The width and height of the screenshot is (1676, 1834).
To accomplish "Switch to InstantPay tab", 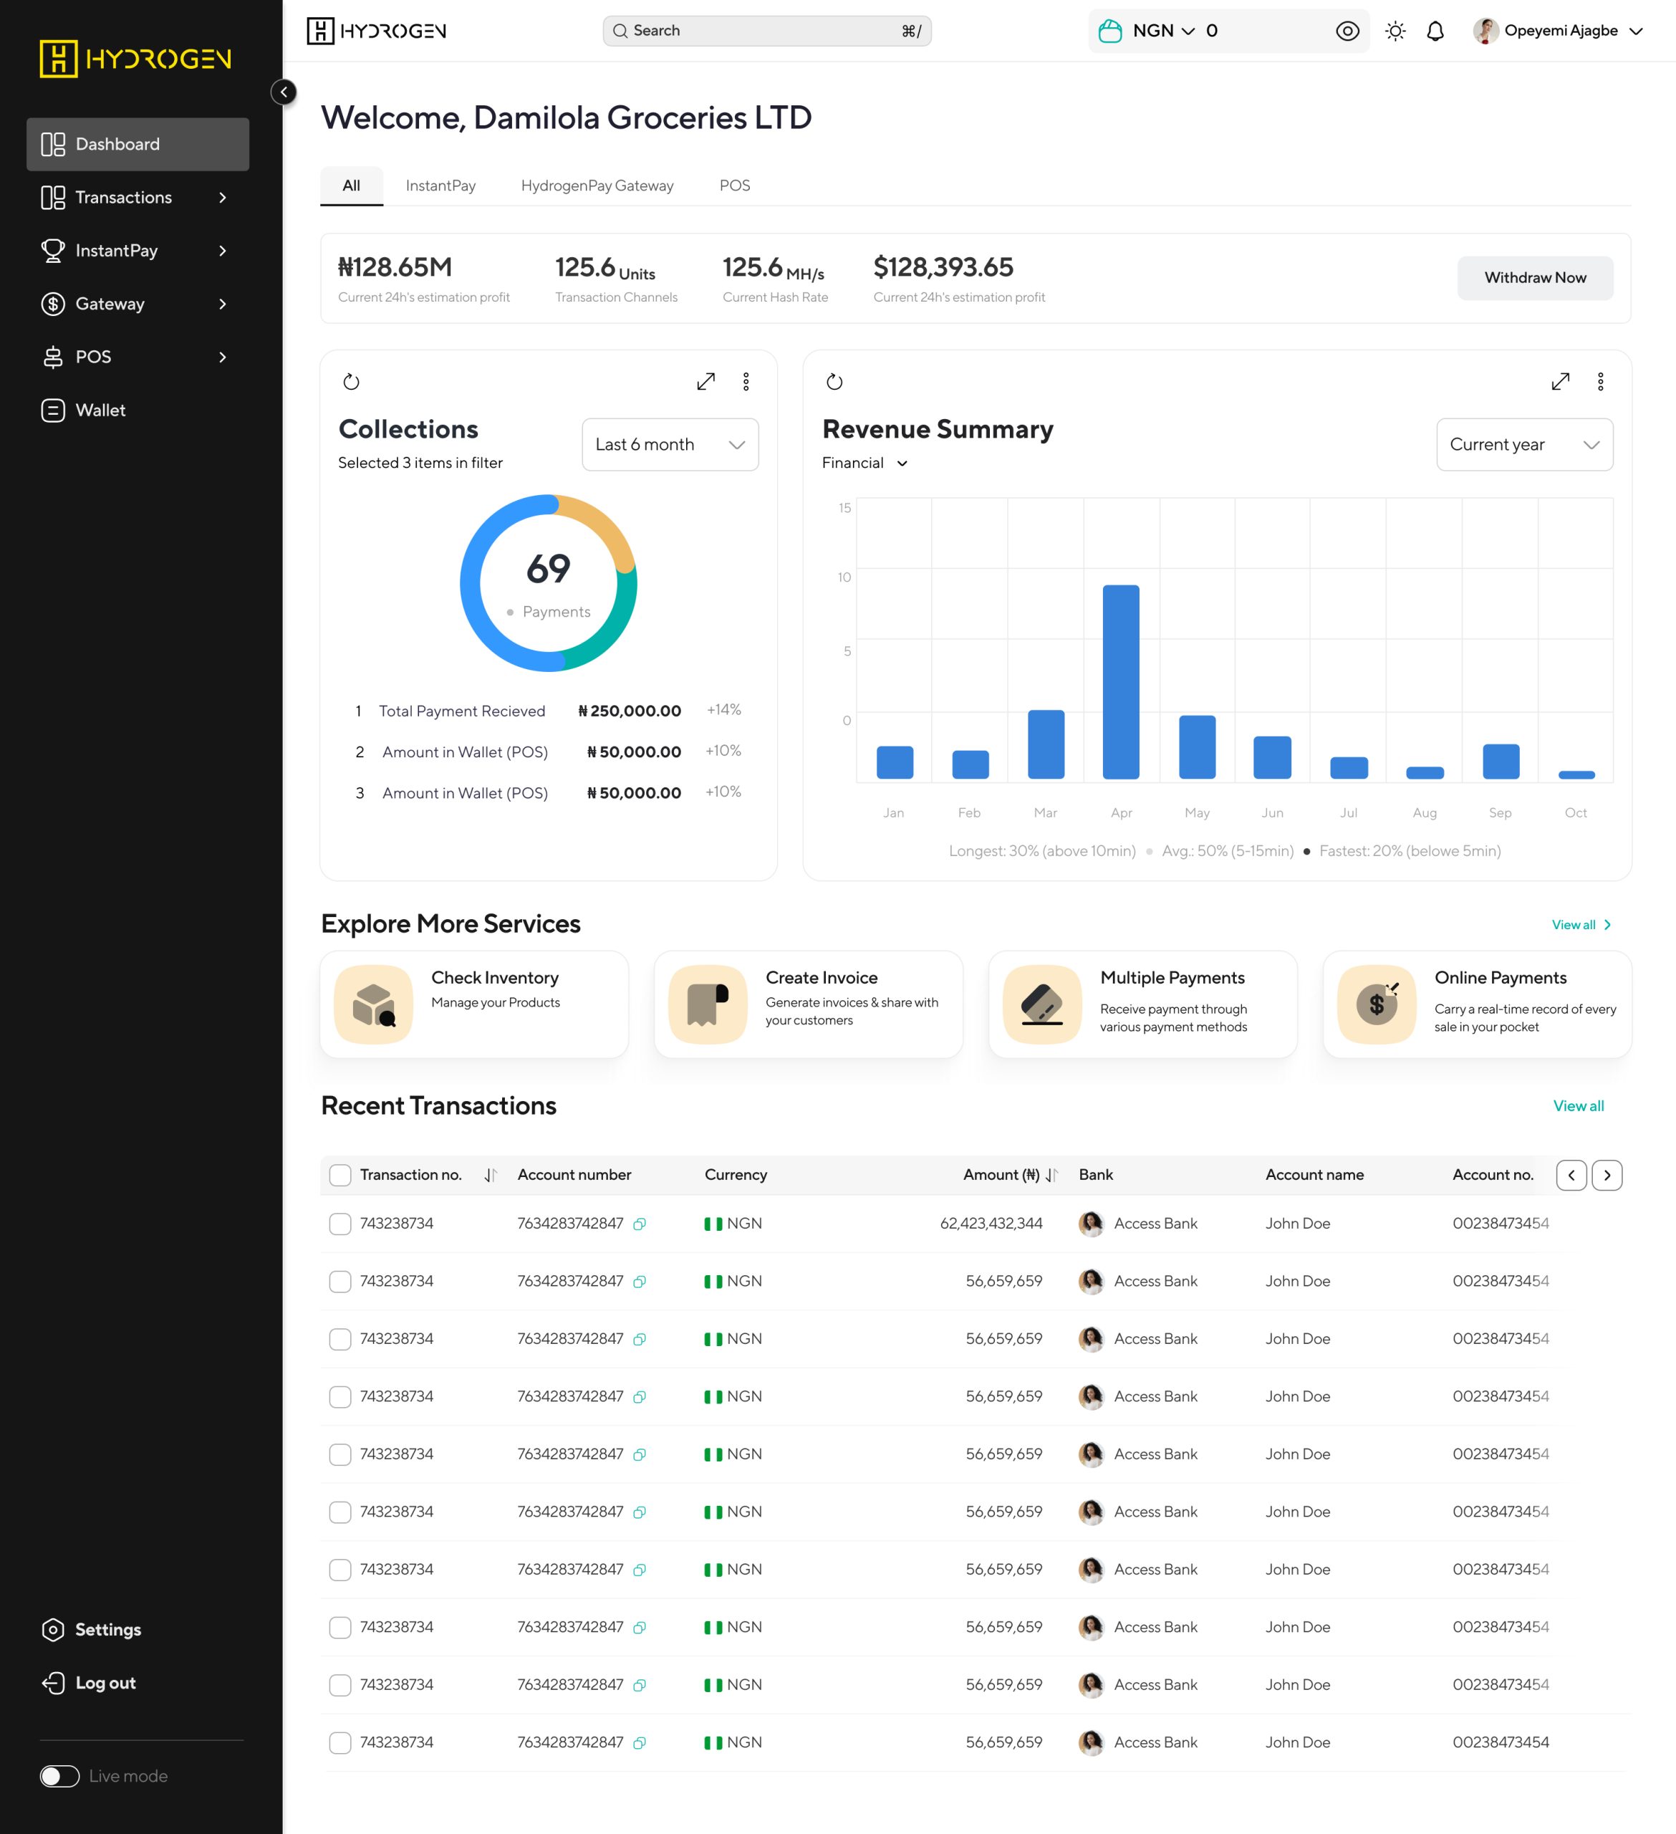I will click(440, 186).
